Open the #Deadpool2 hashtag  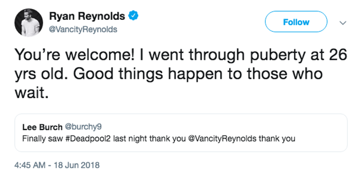82,139
